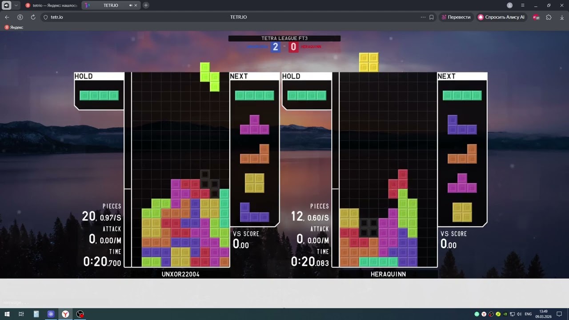Image resolution: width=569 pixels, height=320 pixels.
Task: Click HERAQUINN's held I piece
Action: pyautogui.click(x=307, y=95)
